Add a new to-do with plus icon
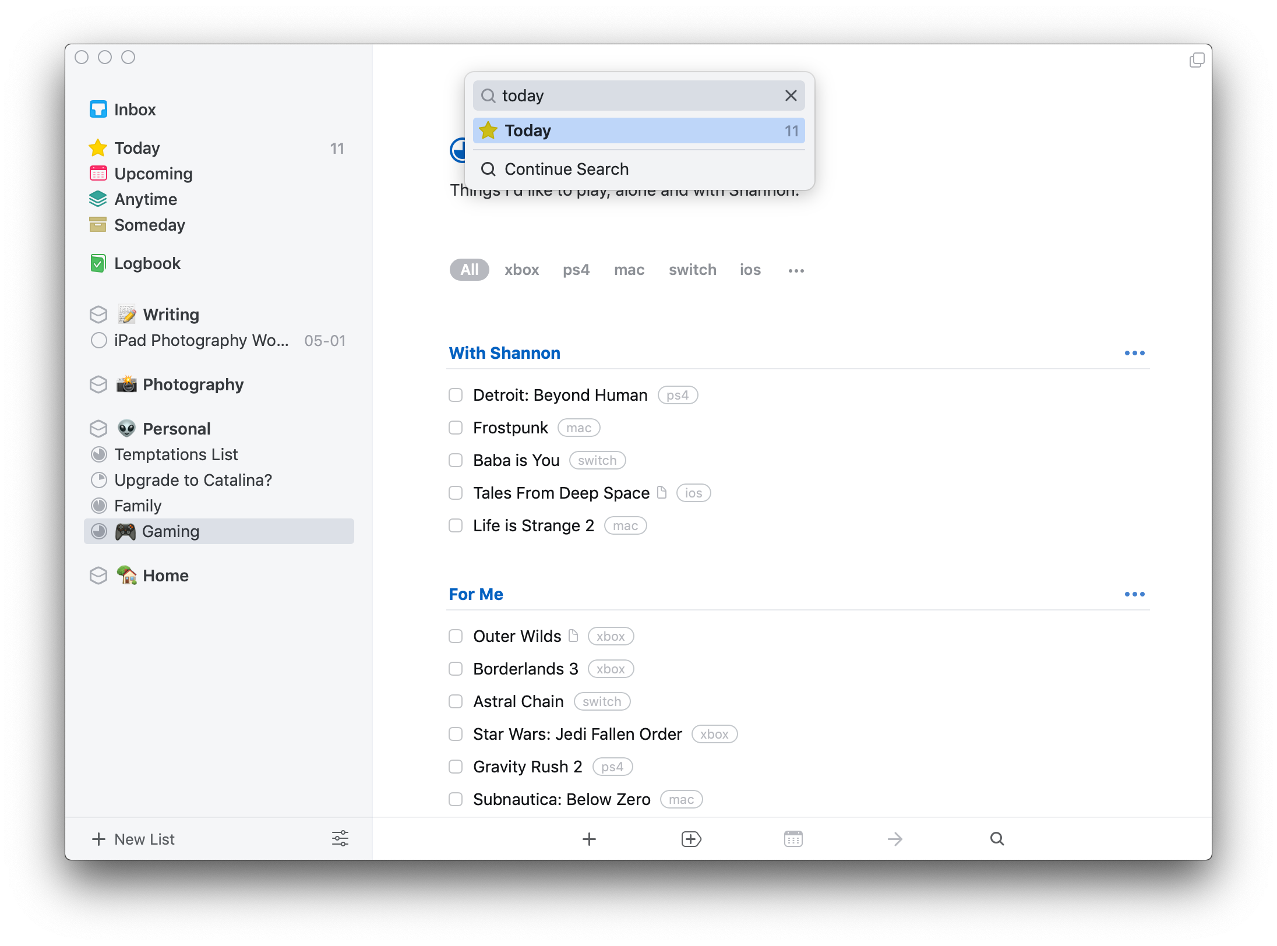Viewport: 1277px width, 946px height. (589, 839)
